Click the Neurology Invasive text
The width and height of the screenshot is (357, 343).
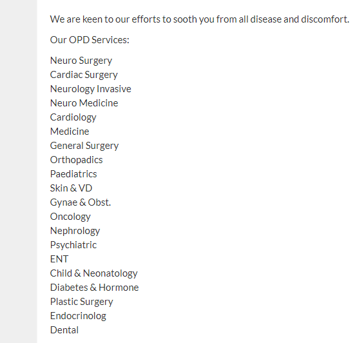(91, 89)
